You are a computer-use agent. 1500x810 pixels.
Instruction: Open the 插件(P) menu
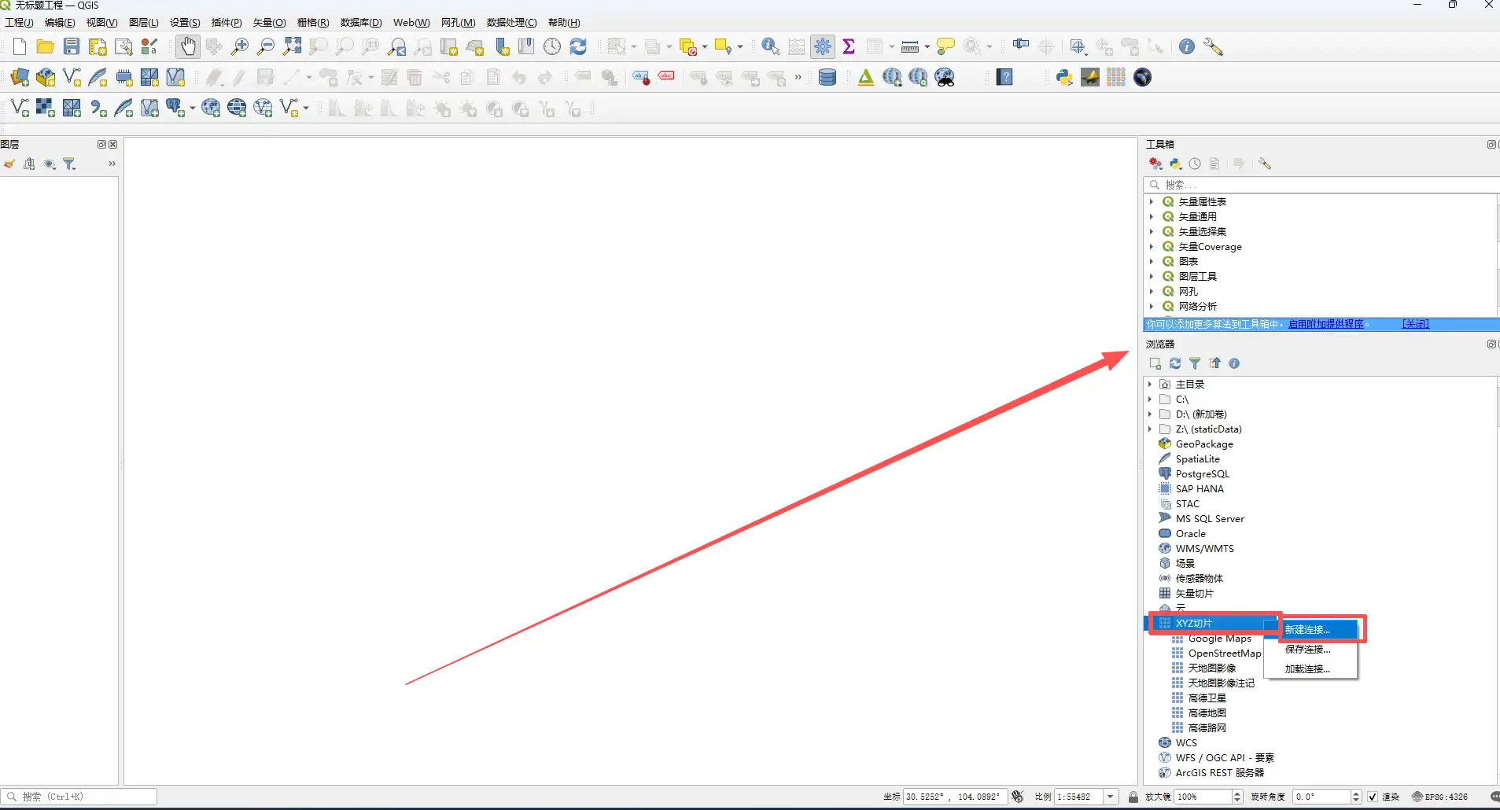click(x=227, y=23)
